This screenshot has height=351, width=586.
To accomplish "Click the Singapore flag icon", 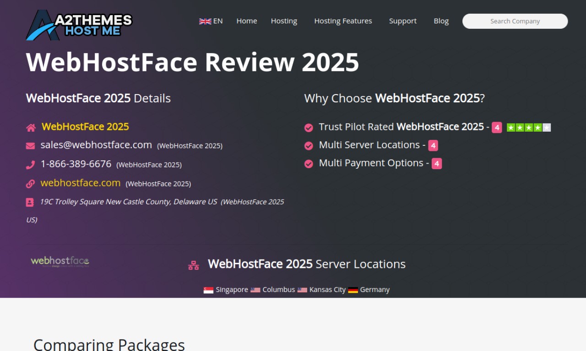I will click(x=208, y=290).
